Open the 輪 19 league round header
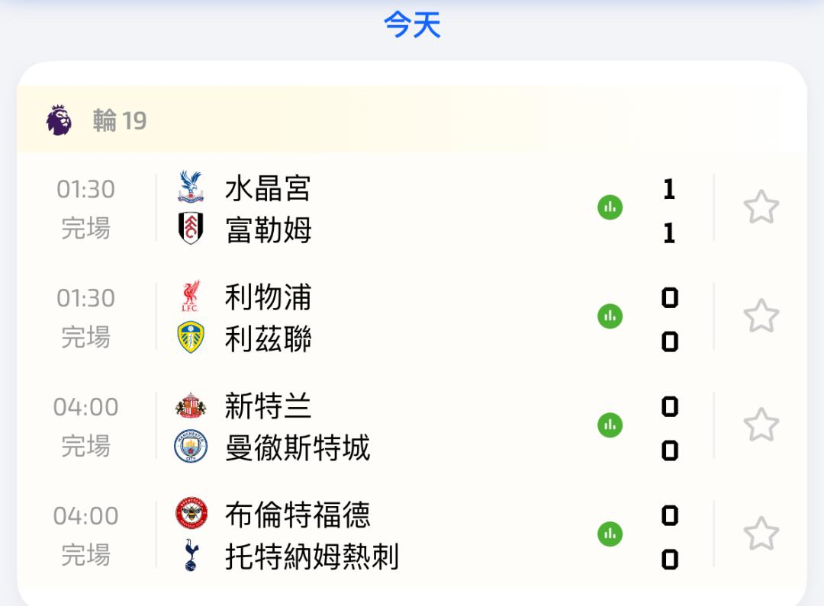 [x=120, y=120]
